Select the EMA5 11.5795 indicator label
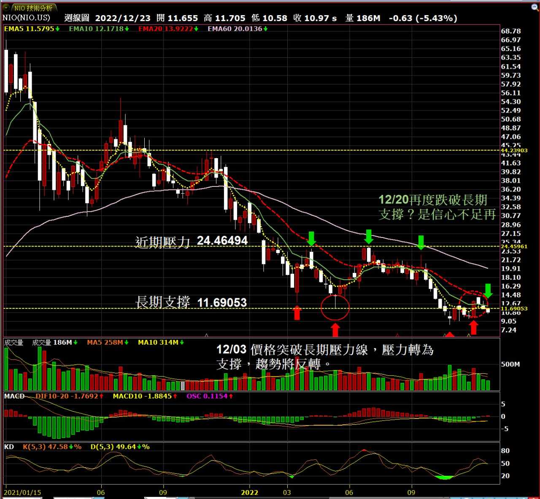This screenshot has width=540, height=499. tap(32, 29)
